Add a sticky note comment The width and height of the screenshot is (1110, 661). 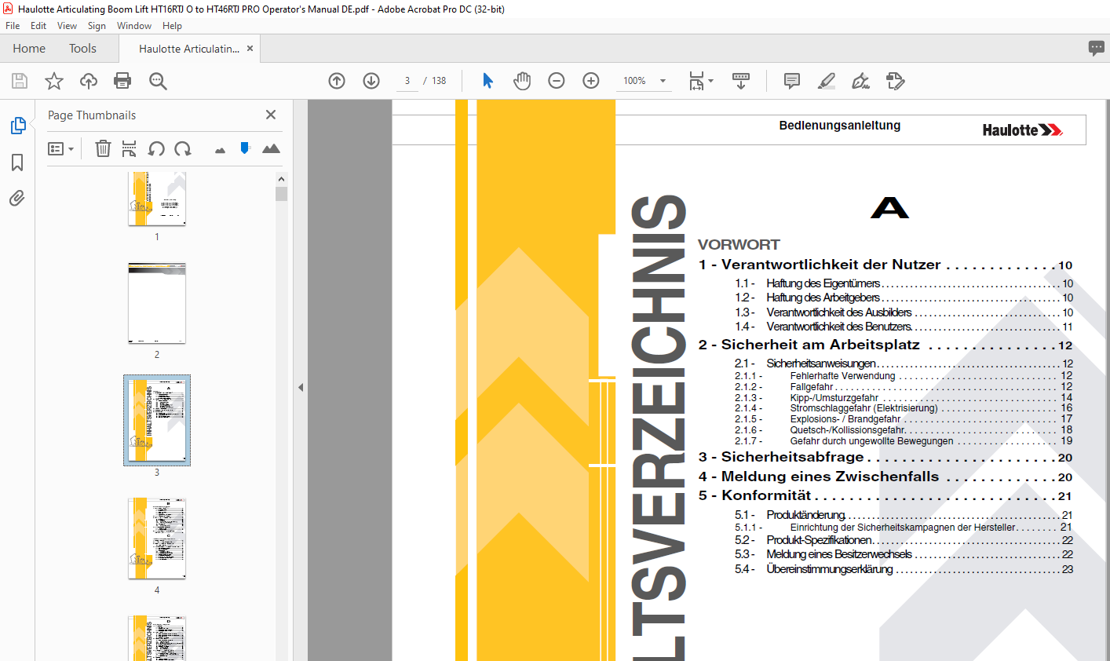pyautogui.click(x=792, y=81)
